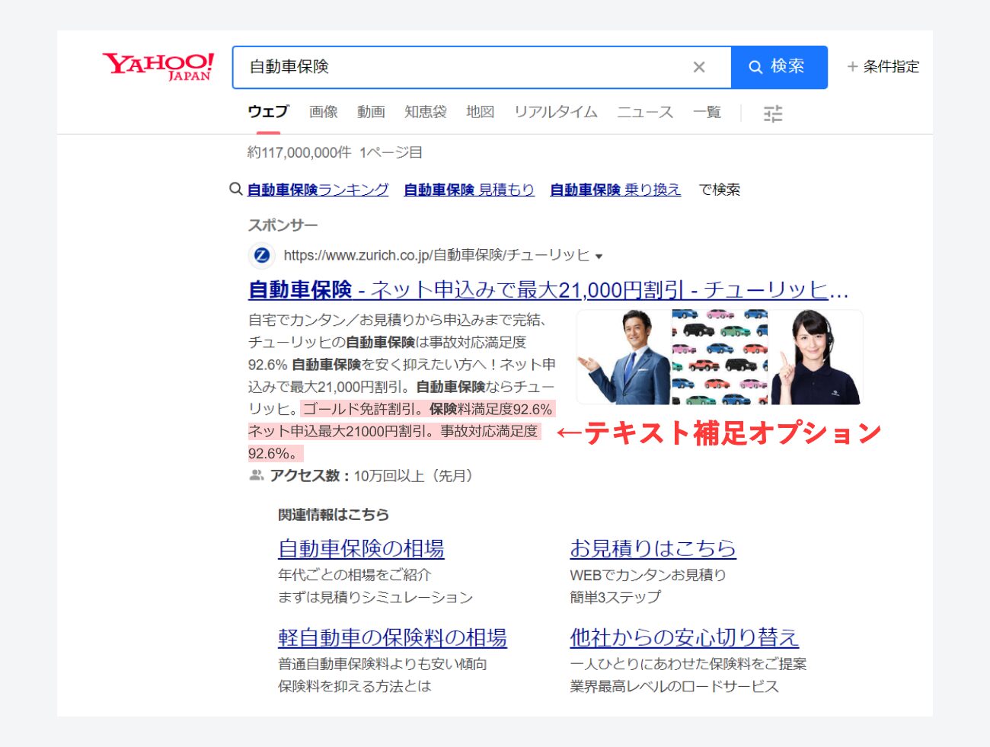Click the people icon beside アクセス数

(x=257, y=476)
